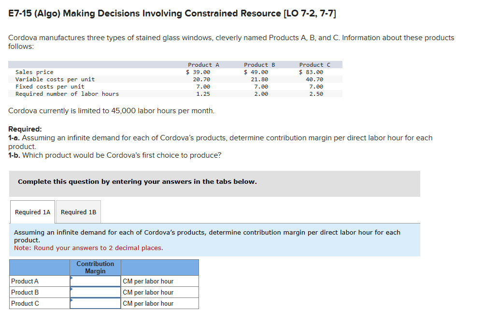497x312 pixels.
Task: Switch to the Required 1B tab
Action: [x=78, y=212]
